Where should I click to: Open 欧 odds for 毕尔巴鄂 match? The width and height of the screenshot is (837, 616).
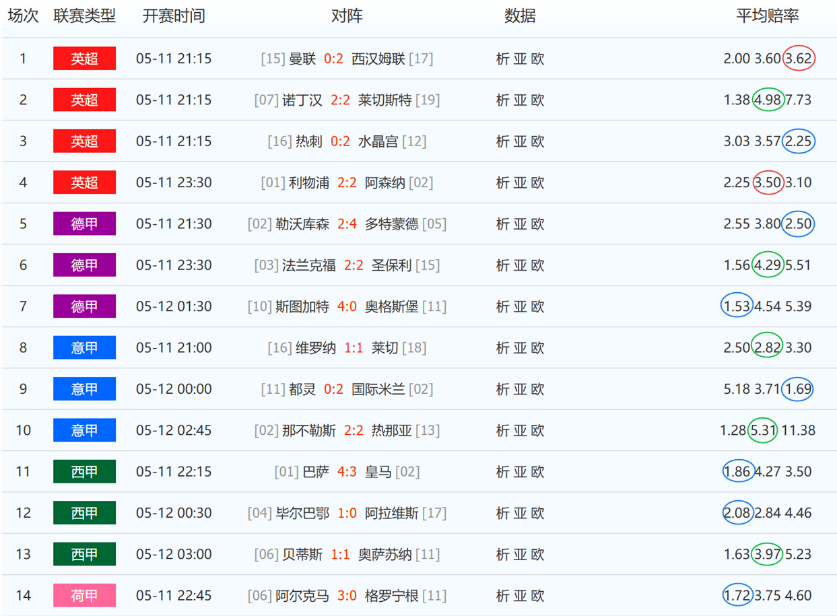click(x=537, y=513)
